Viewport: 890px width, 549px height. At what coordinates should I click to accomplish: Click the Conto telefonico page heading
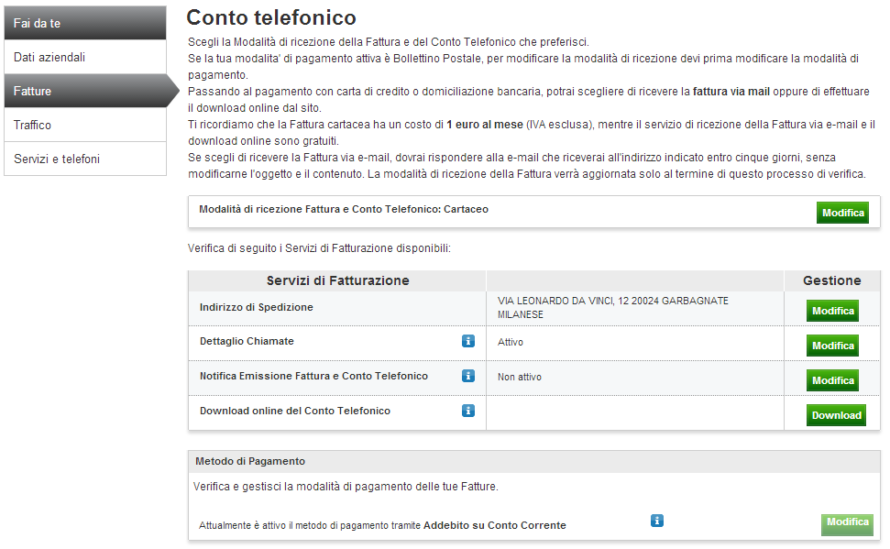coord(271,17)
